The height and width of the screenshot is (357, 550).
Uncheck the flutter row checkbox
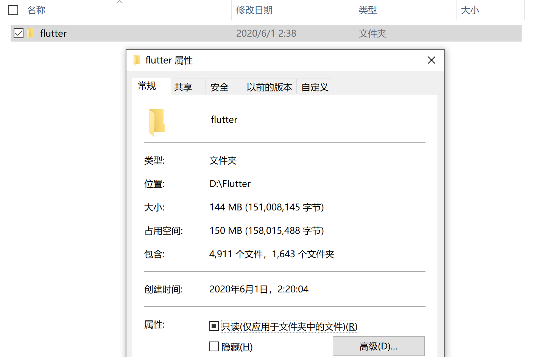(19, 33)
